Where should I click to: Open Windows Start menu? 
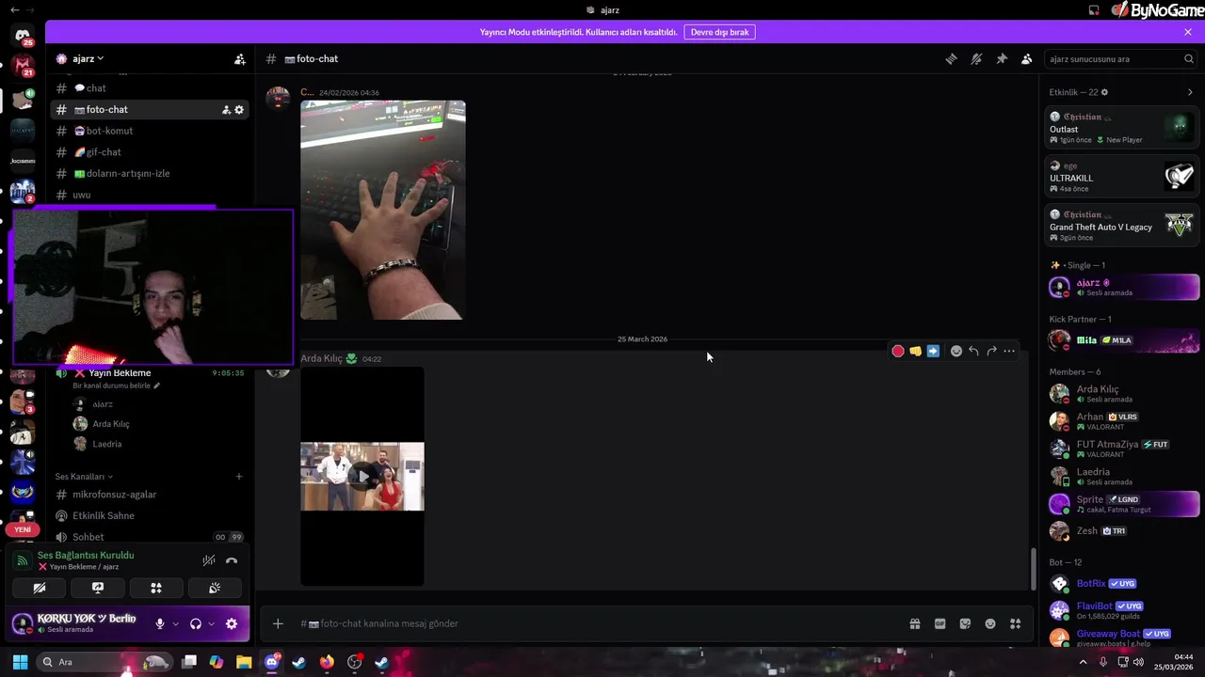tap(20, 662)
